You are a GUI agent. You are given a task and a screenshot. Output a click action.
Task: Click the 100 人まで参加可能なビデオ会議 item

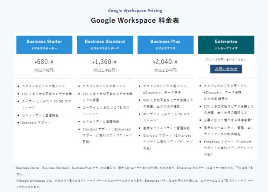tap(46, 94)
